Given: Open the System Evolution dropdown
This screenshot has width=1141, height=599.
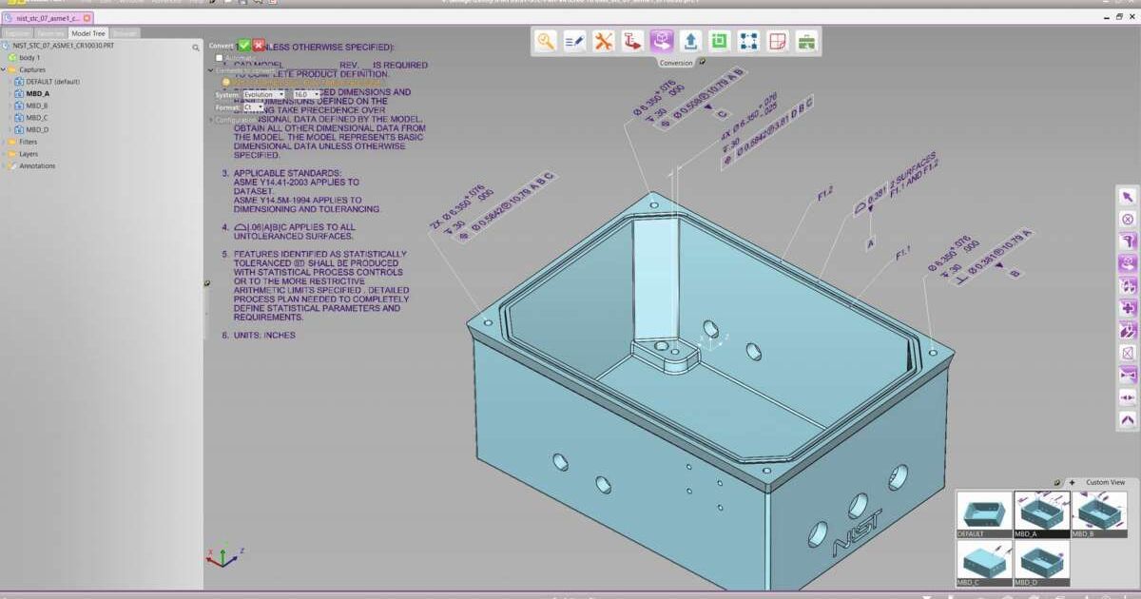Looking at the screenshot, I should pyautogui.click(x=263, y=94).
